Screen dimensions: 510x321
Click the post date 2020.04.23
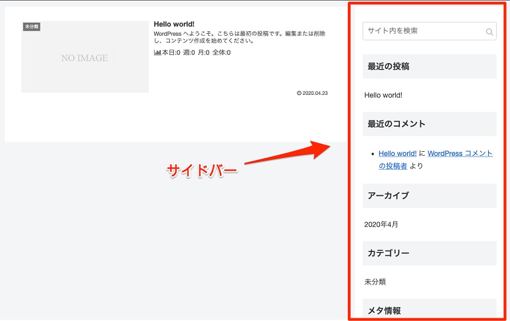pos(315,94)
